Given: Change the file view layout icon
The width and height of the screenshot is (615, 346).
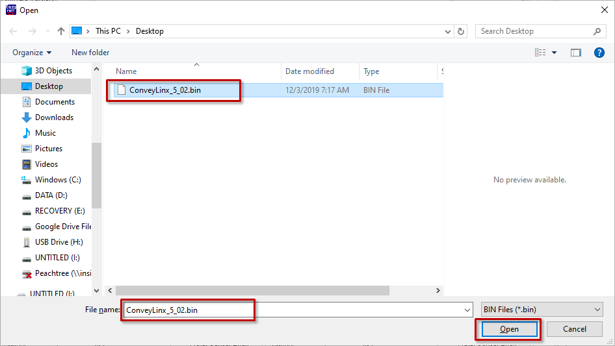Looking at the screenshot, I should click(540, 53).
